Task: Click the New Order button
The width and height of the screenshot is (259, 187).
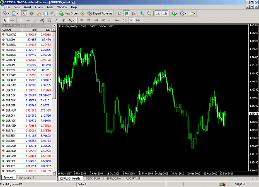Action: [x=68, y=14]
